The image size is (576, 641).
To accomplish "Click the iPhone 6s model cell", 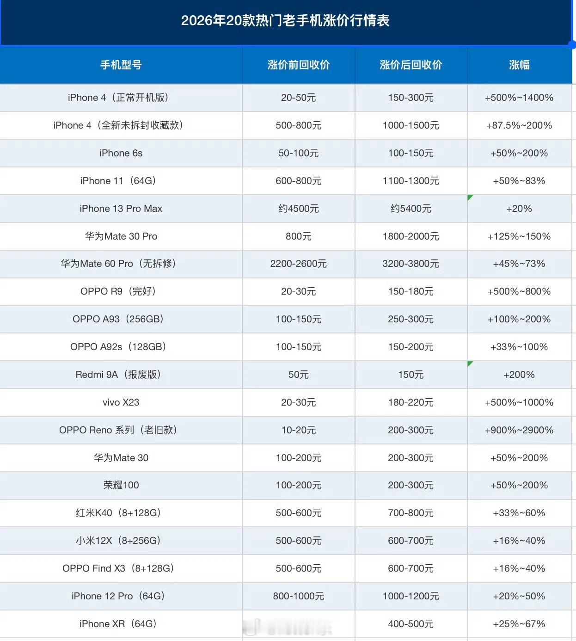I will [x=121, y=153].
